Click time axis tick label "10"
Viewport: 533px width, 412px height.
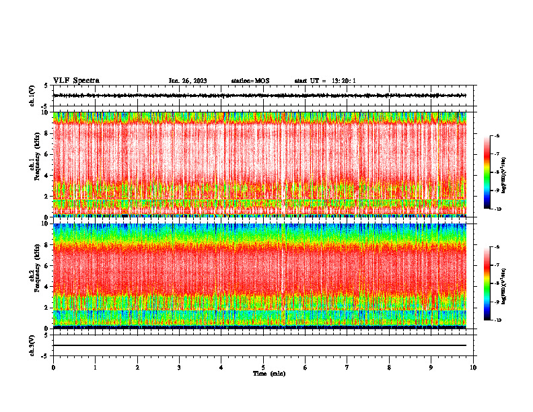pyautogui.click(x=473, y=368)
